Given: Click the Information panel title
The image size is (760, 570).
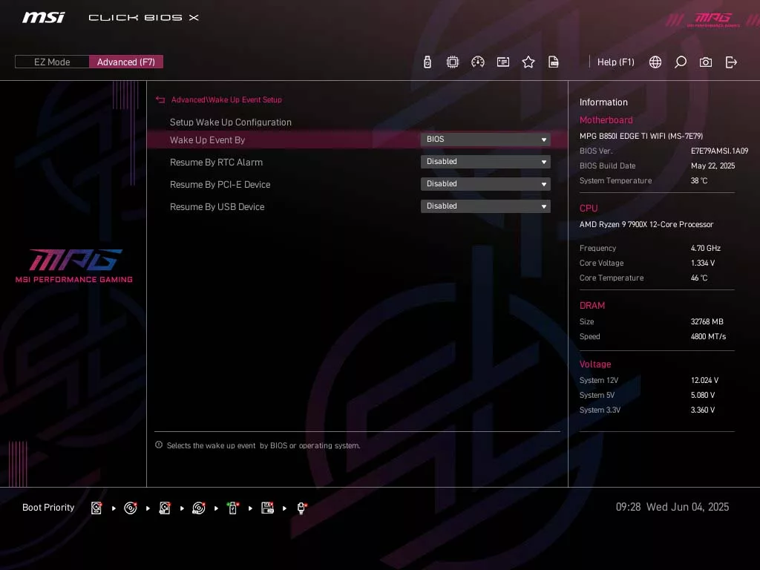Looking at the screenshot, I should point(603,102).
